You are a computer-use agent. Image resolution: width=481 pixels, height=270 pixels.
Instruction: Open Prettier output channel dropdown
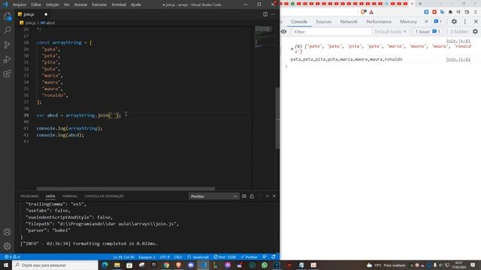(213, 196)
